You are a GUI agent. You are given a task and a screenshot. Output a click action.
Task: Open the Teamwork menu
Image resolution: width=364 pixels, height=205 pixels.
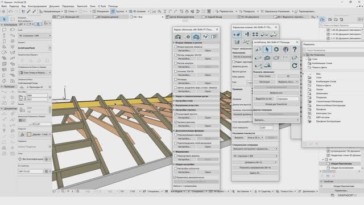click(82, 6)
